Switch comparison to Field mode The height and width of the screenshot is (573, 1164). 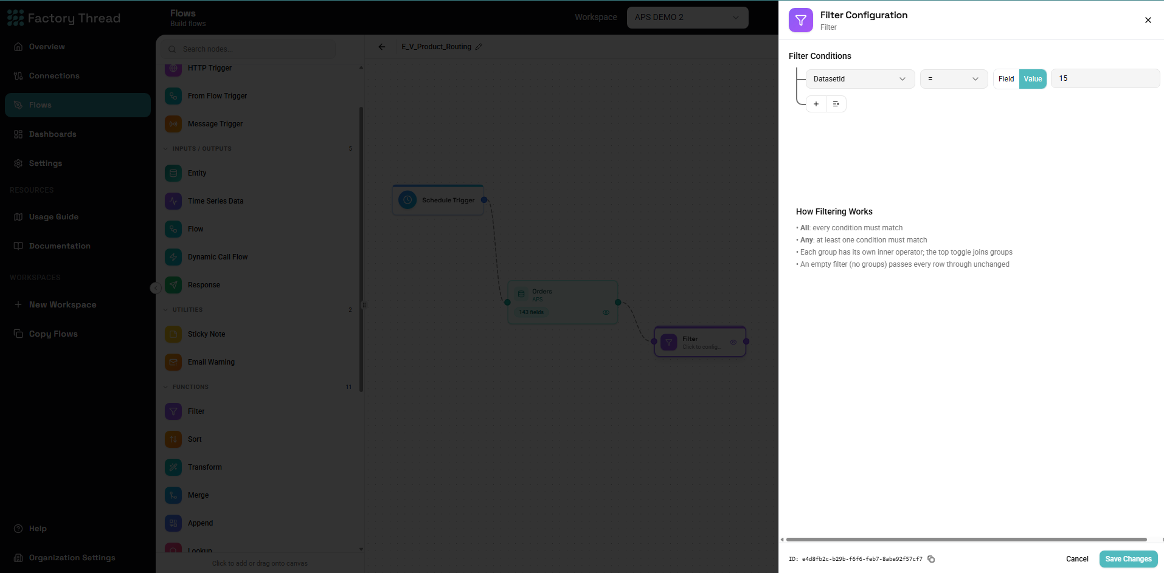point(1006,79)
